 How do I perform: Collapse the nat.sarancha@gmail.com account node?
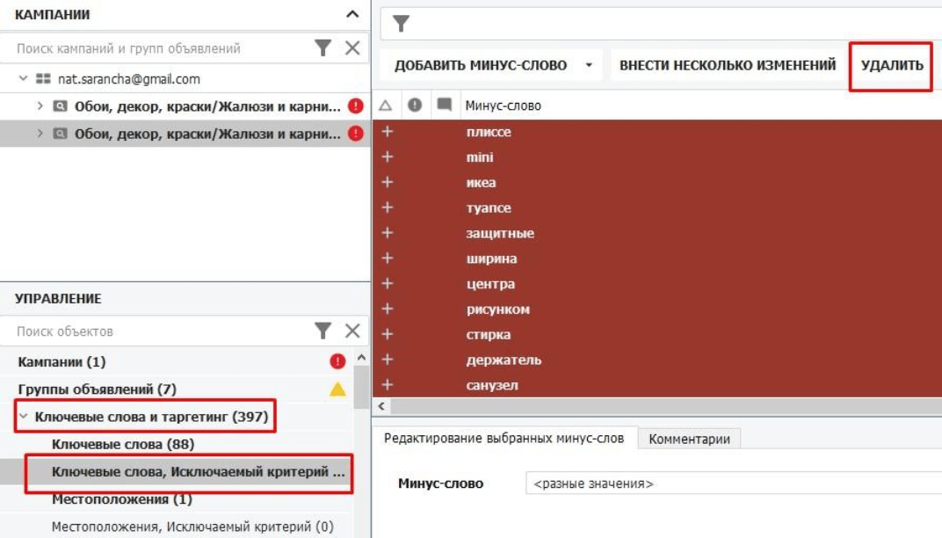click(x=23, y=78)
